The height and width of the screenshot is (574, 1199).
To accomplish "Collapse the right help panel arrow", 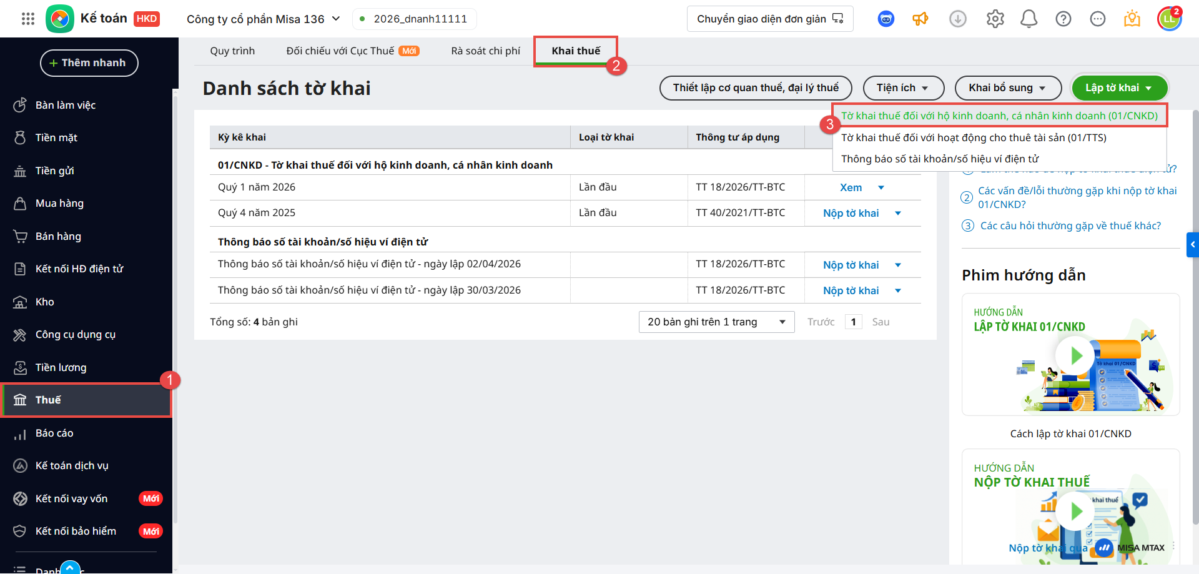I will (1192, 245).
